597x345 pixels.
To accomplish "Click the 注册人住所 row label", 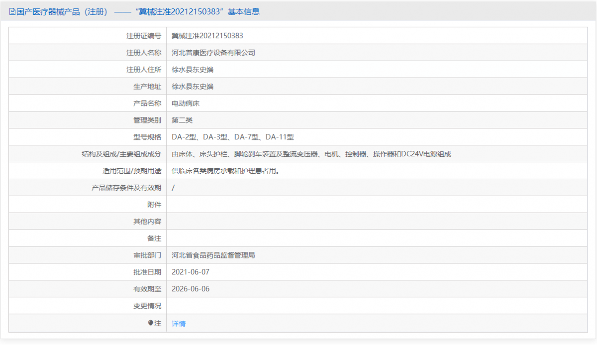I will (x=144, y=70).
